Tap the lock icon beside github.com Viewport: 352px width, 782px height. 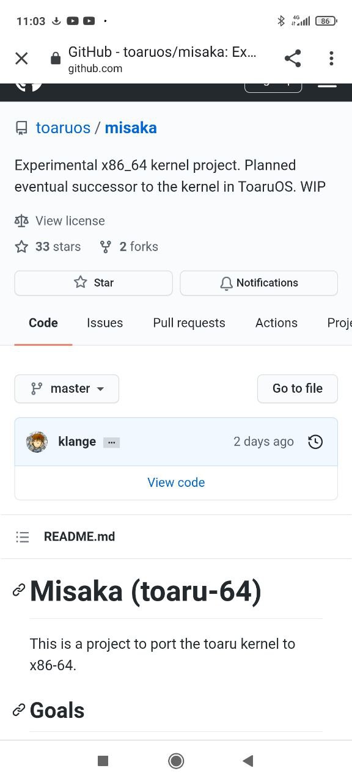56,59
